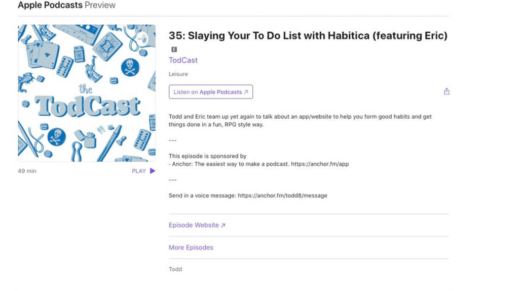Open the TodCast show link

click(x=183, y=60)
